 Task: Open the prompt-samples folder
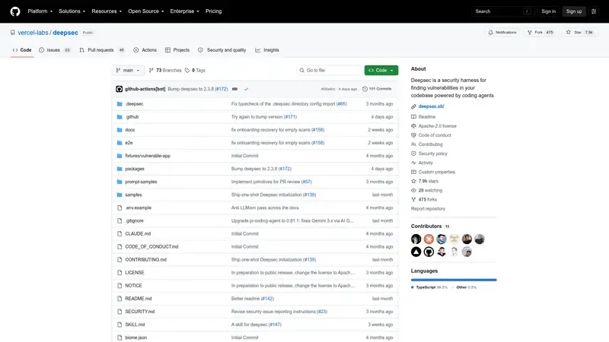point(141,182)
